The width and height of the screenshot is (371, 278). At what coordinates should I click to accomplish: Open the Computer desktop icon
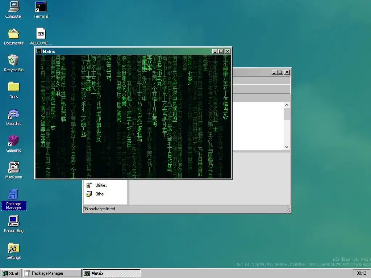point(13,9)
